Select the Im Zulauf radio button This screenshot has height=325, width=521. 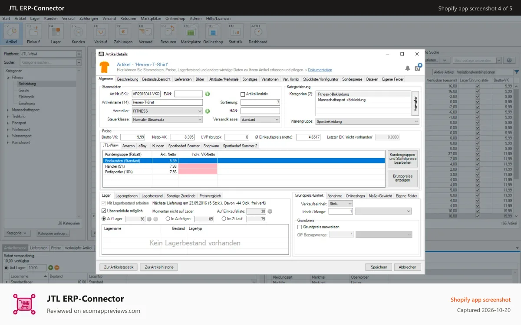[224, 219]
